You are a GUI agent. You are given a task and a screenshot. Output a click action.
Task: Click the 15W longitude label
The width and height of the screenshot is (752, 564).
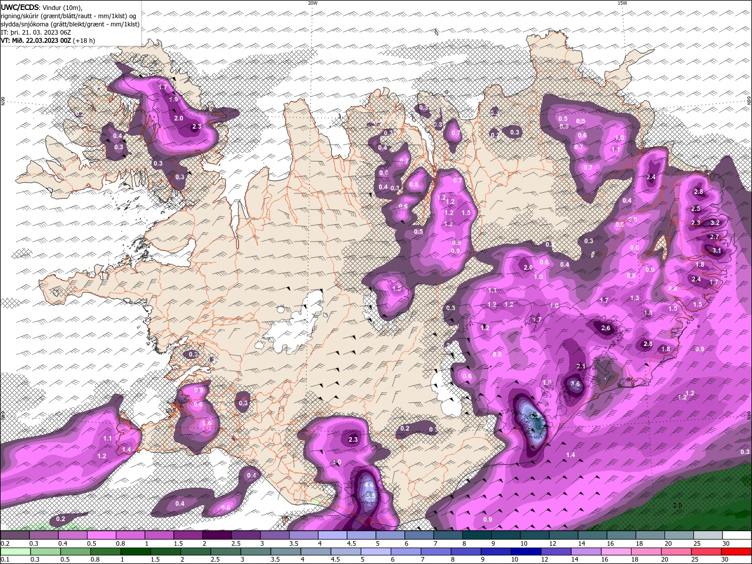coord(622,3)
